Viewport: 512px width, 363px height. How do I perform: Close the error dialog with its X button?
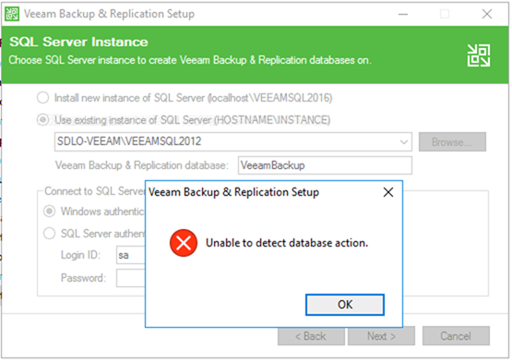(387, 192)
